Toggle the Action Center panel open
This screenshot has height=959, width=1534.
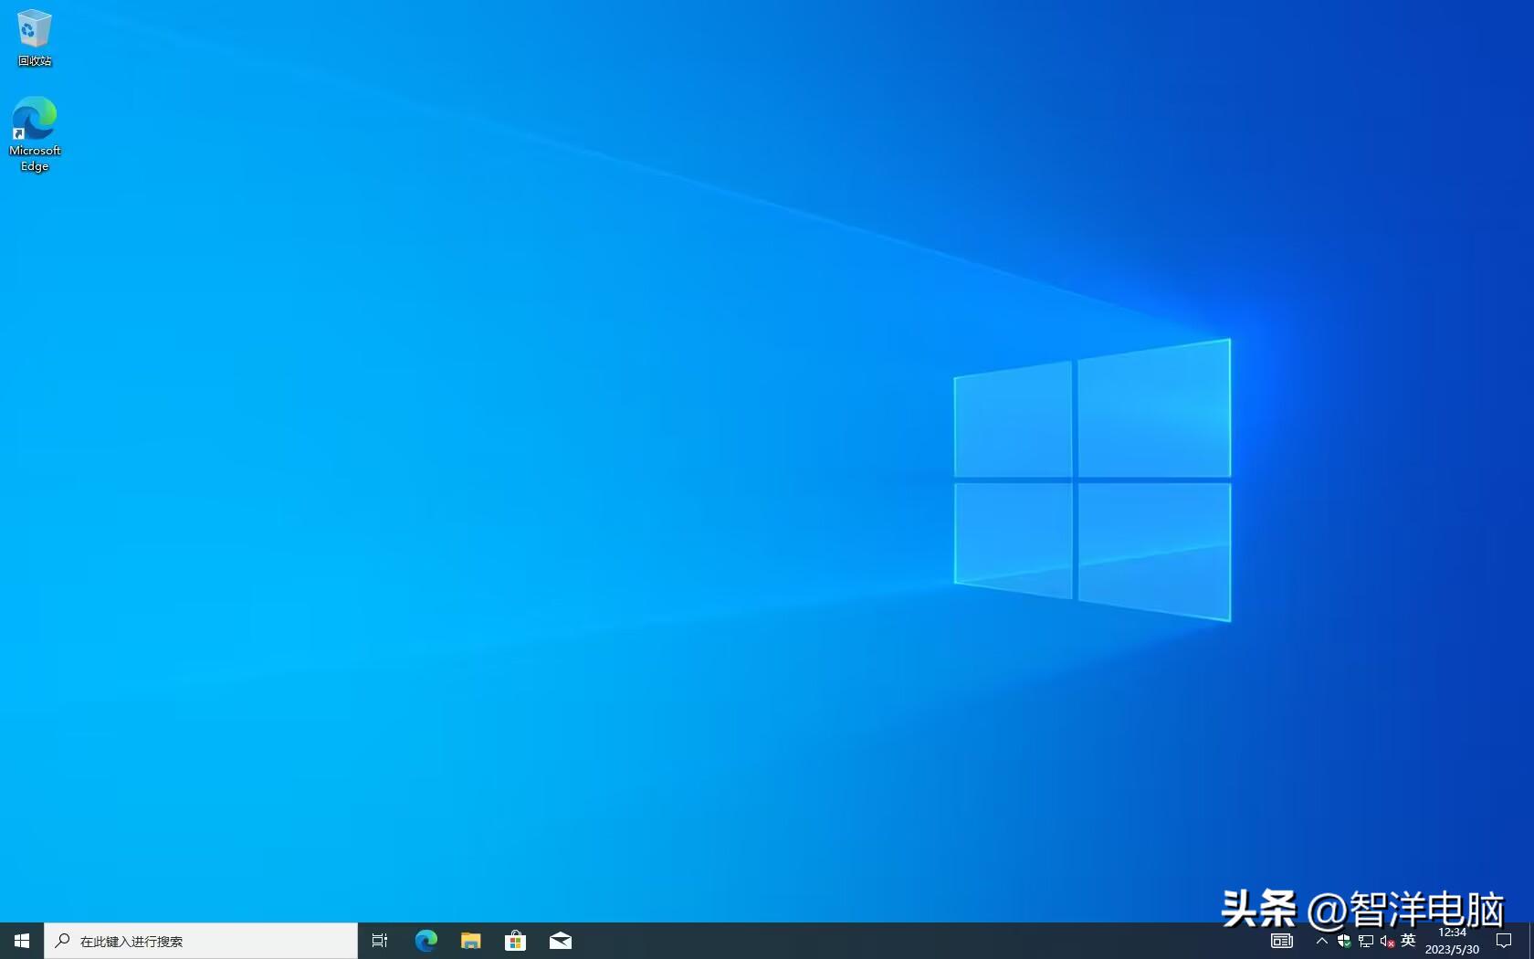pyautogui.click(x=1504, y=942)
